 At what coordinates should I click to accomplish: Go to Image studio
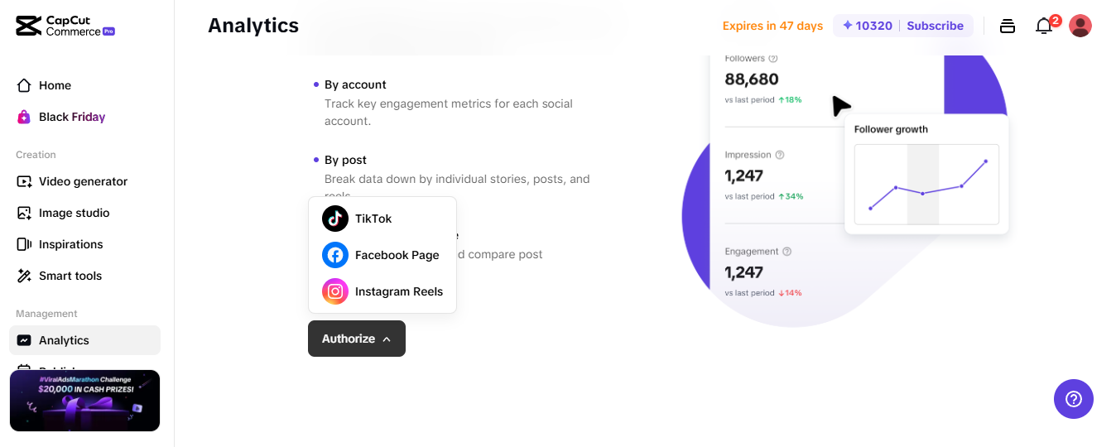pos(74,213)
